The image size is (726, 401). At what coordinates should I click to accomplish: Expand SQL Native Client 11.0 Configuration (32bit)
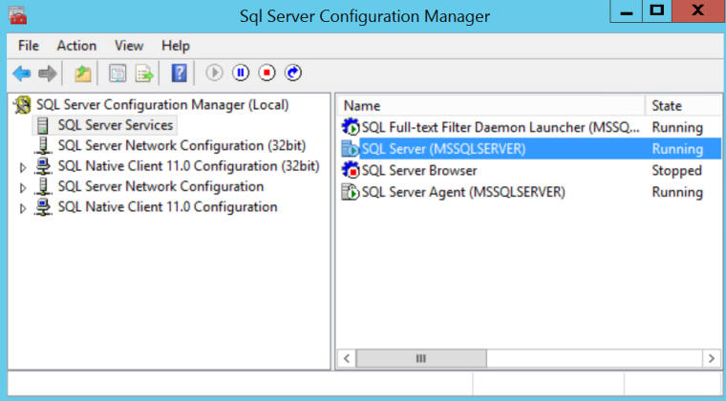pos(23,167)
